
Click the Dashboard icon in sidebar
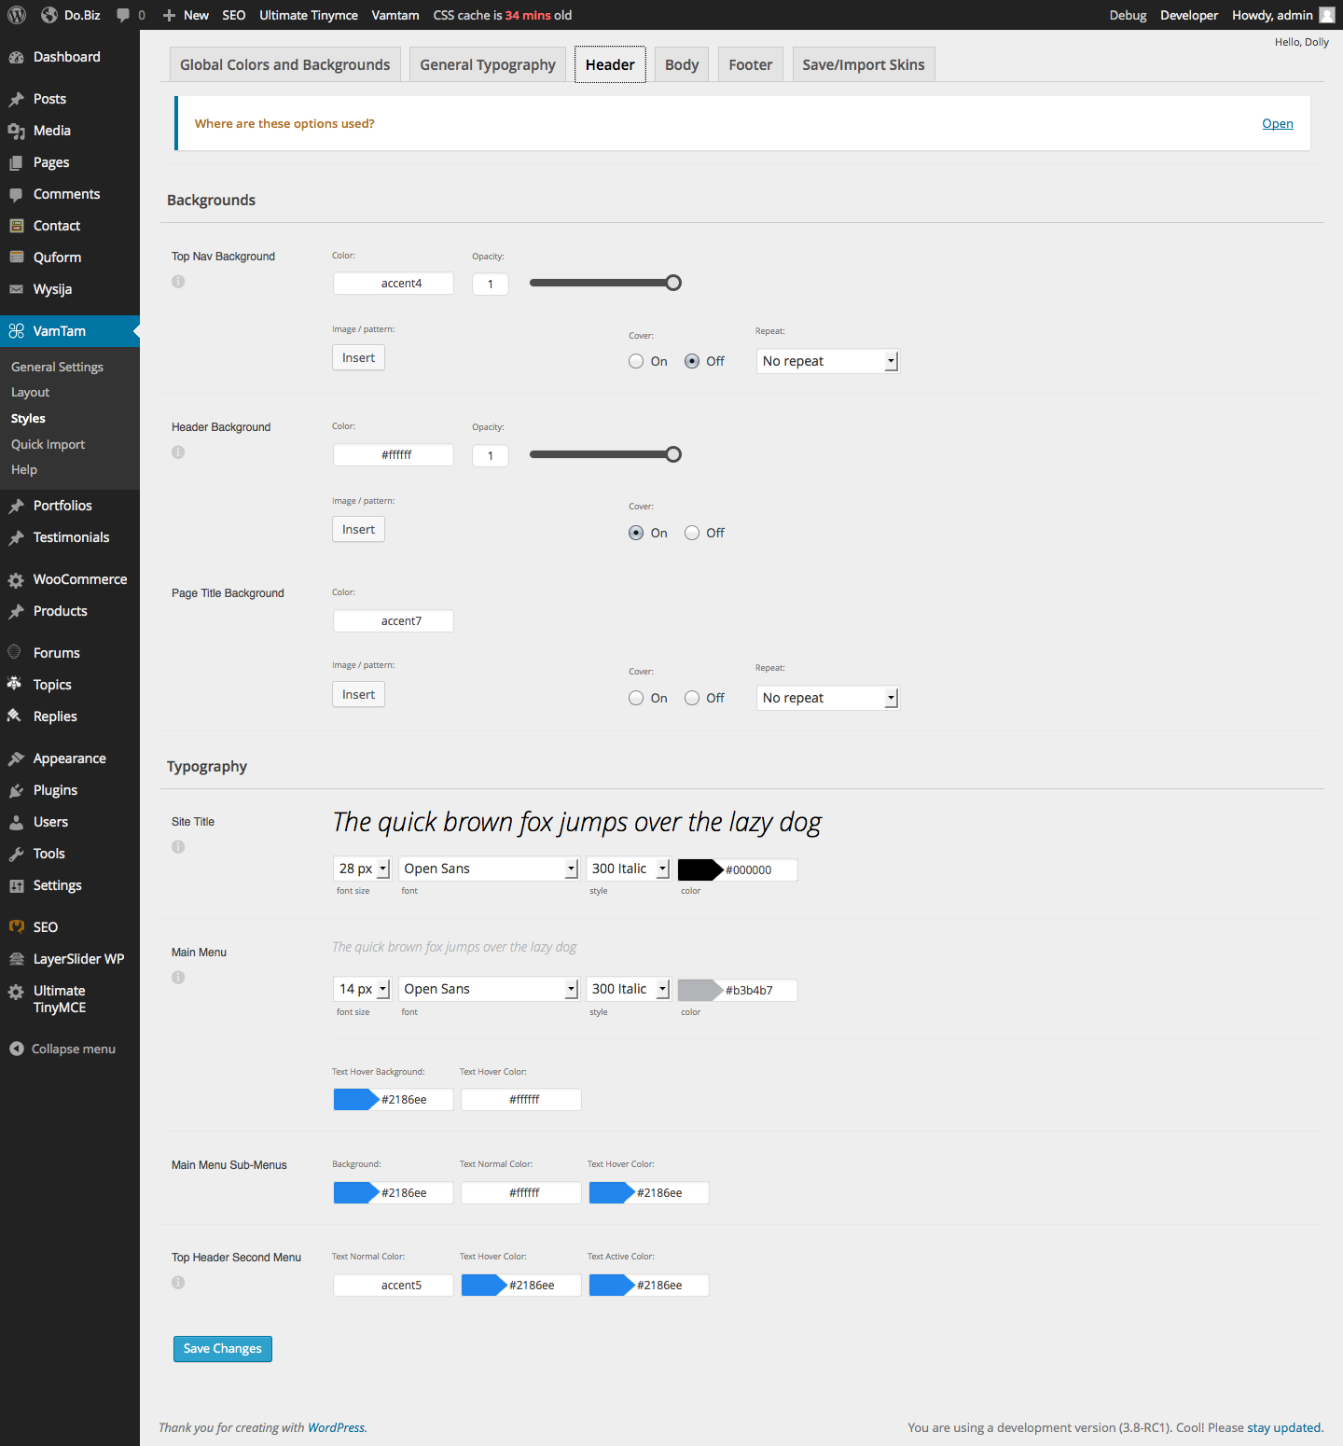pos(16,57)
